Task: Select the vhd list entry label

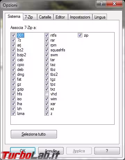Action: tap(53, 94)
